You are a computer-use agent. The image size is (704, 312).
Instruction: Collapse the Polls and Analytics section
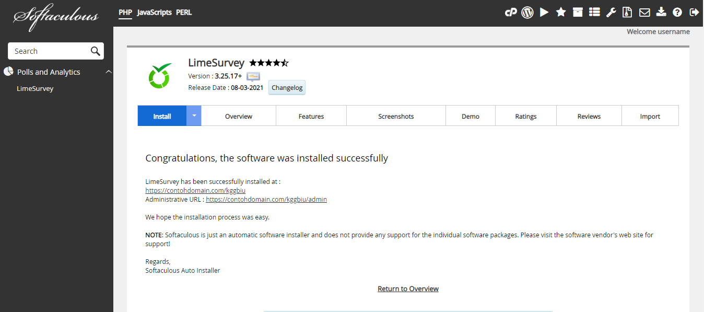[x=109, y=72]
